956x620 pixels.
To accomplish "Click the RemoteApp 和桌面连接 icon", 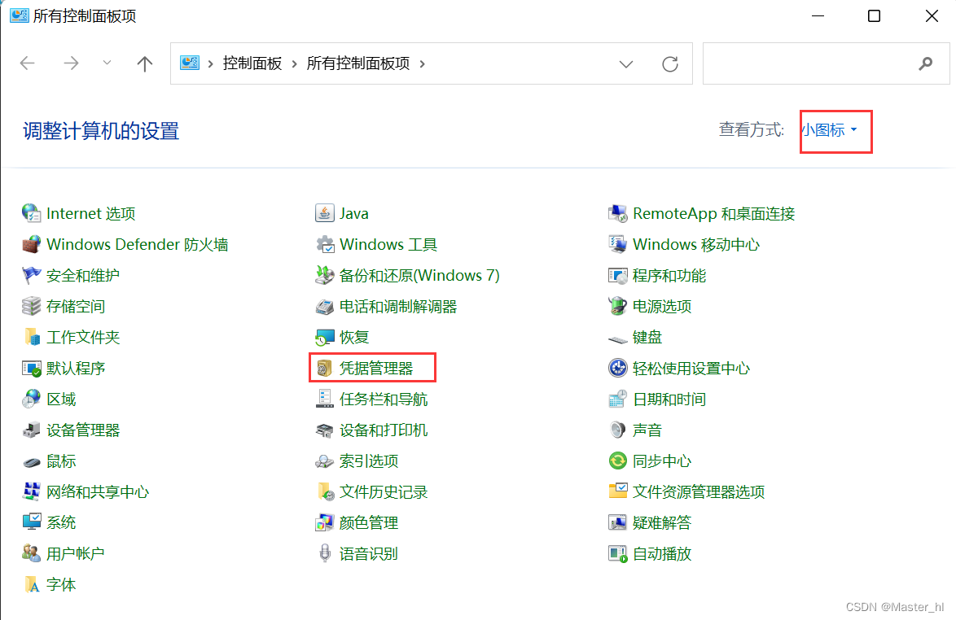I will (x=617, y=213).
